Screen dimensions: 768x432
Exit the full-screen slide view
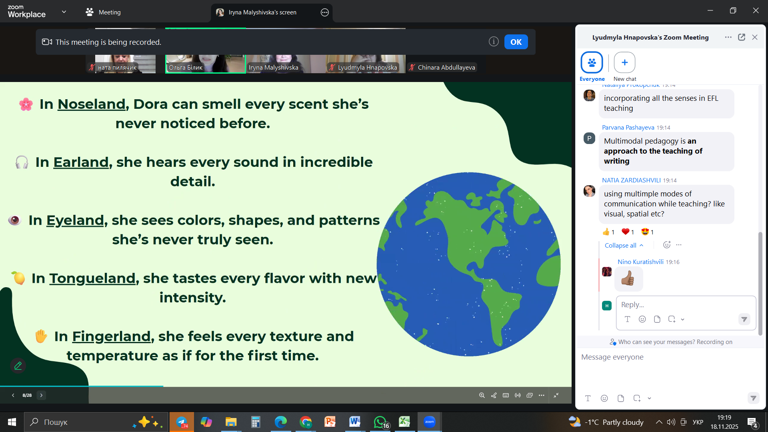click(556, 395)
